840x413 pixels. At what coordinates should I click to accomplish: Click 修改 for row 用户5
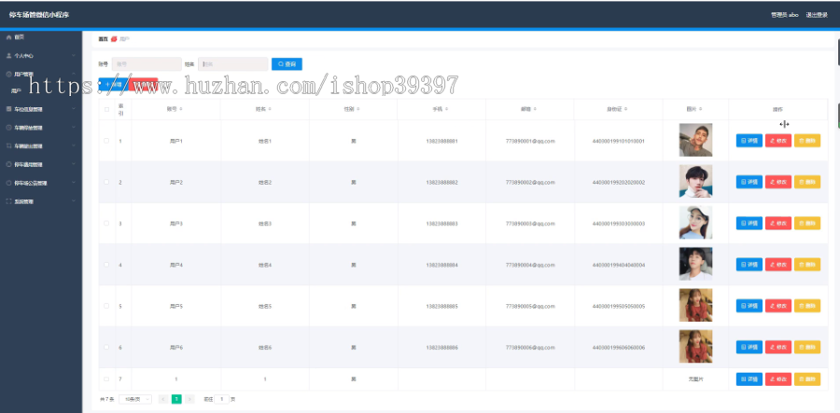777,306
